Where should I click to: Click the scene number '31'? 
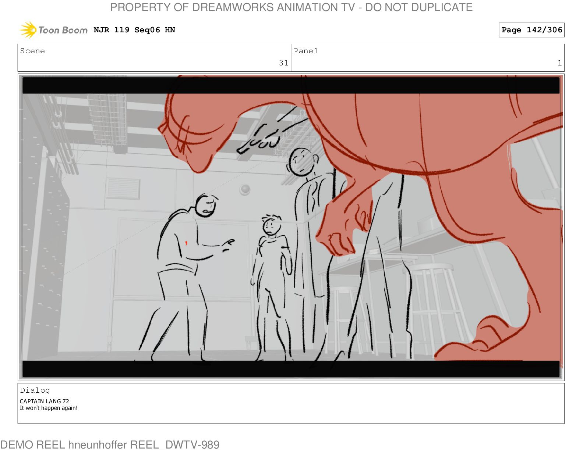pyautogui.click(x=283, y=63)
